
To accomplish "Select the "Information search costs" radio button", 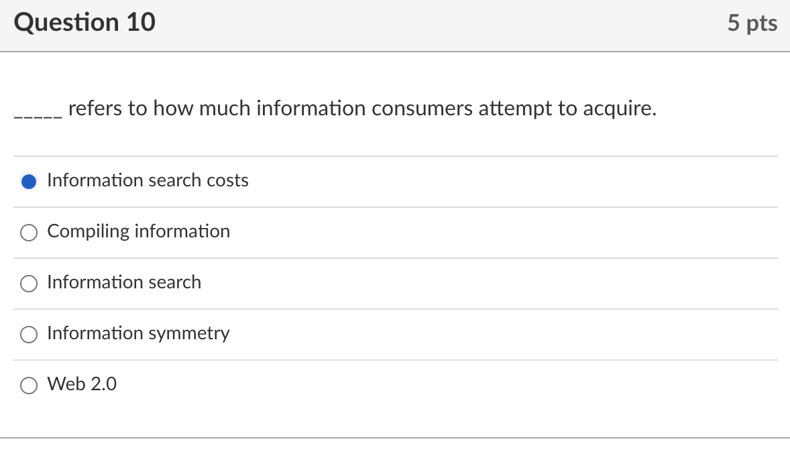I will click(28, 181).
